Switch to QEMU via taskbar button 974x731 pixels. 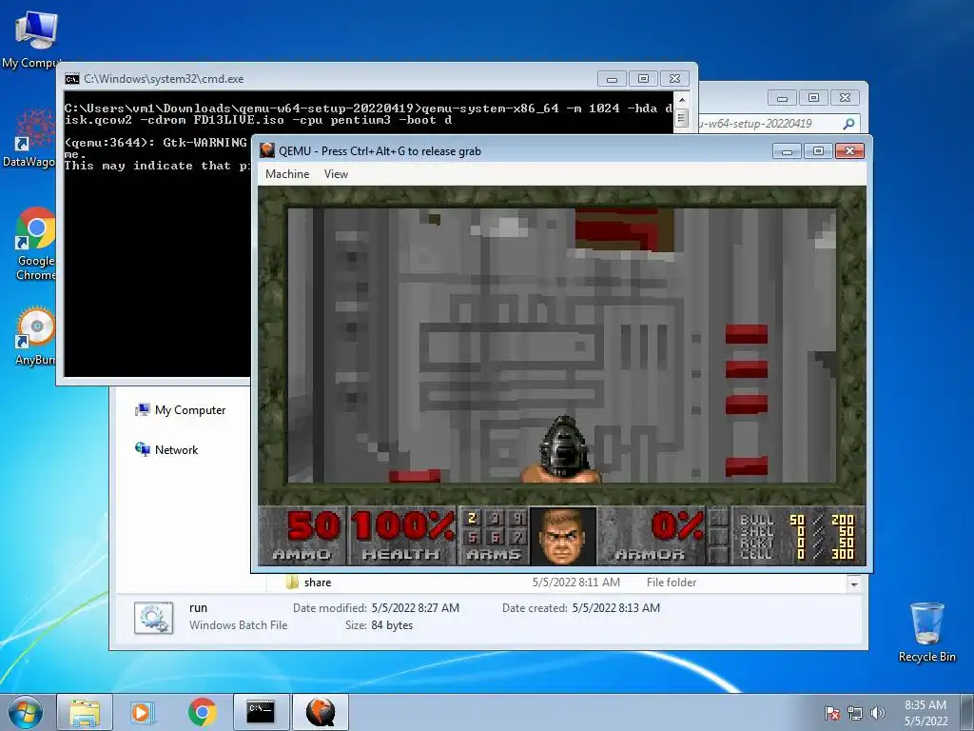(320, 712)
